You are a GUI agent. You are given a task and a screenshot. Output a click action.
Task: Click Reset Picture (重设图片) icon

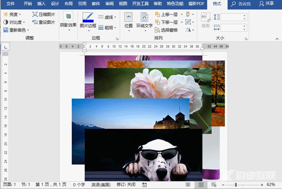click(x=35, y=22)
